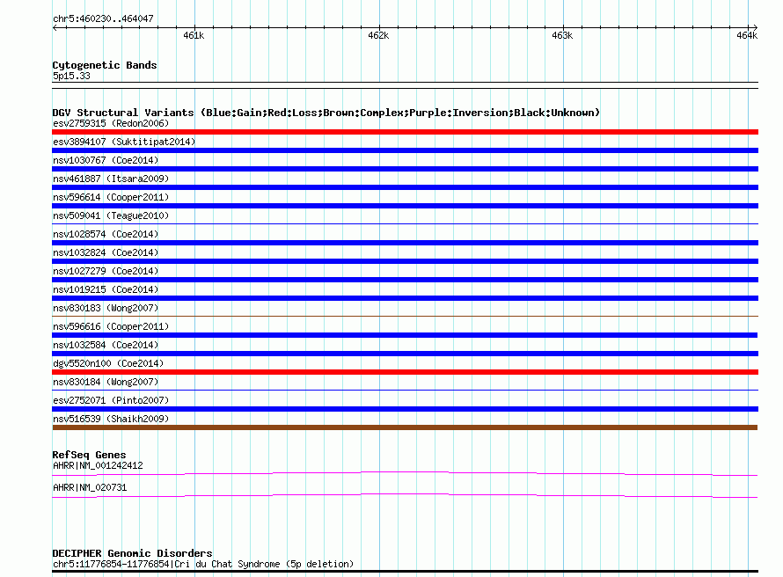This screenshot has height=577, width=783.
Task: Click the nsv1028574 (Coe2014) label
Action: pos(106,234)
